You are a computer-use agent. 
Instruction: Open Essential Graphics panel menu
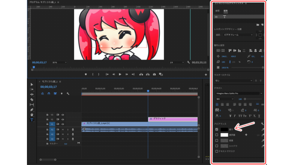click(246, 3)
